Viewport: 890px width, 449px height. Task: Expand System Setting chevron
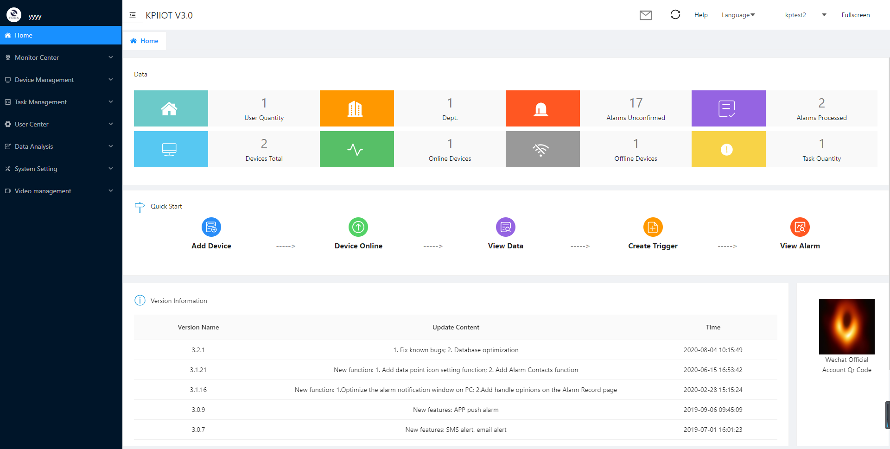click(x=111, y=169)
